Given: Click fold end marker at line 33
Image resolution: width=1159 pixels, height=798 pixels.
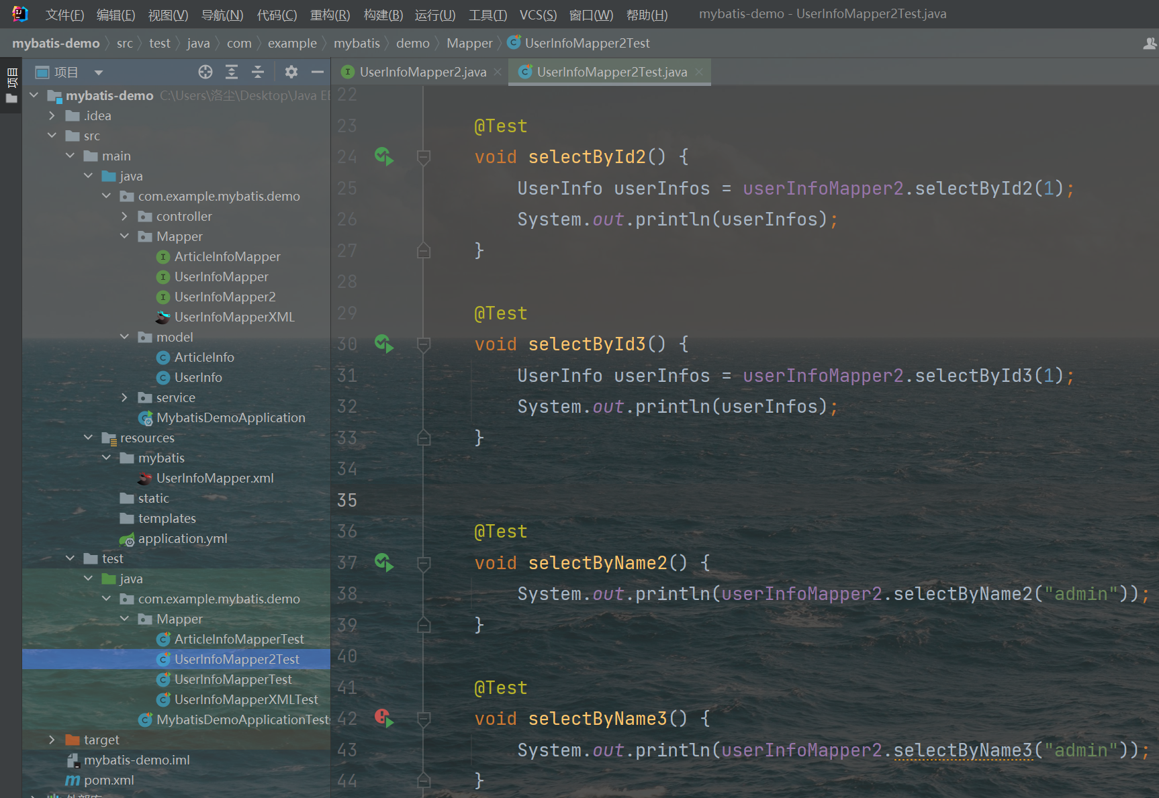Looking at the screenshot, I should (x=424, y=438).
